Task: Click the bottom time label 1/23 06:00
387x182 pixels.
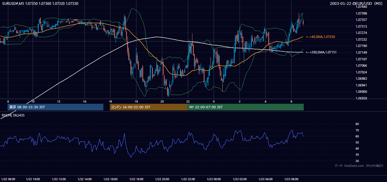Action: point(291,179)
